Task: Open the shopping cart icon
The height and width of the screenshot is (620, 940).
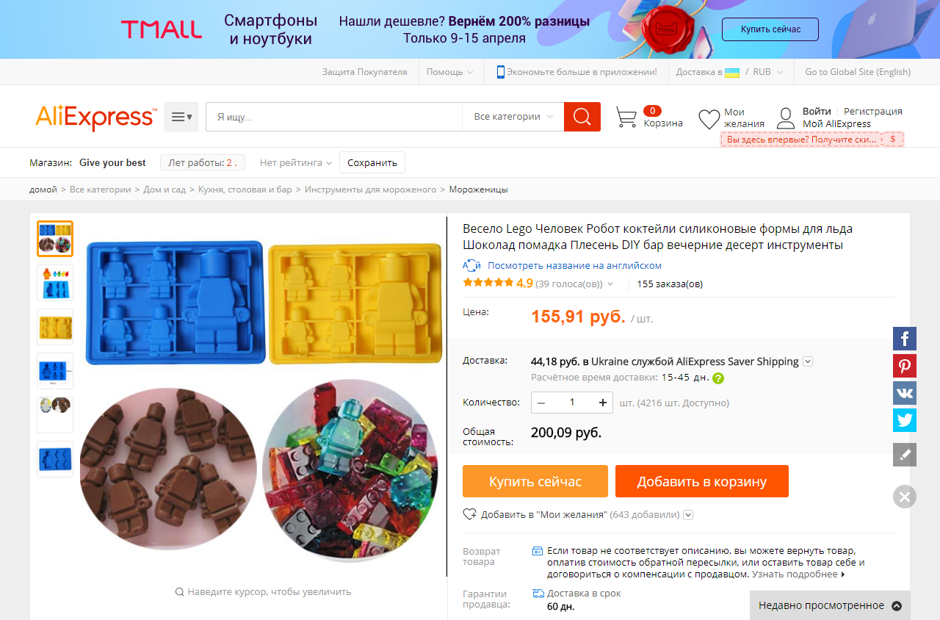Action: (626, 118)
